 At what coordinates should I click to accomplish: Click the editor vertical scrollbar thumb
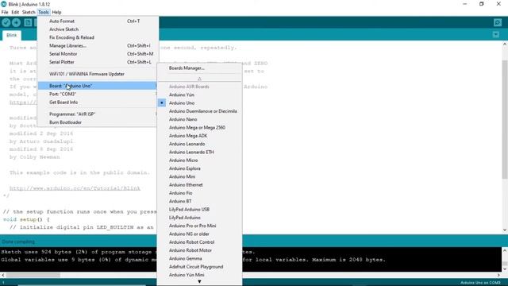click(x=505, y=119)
